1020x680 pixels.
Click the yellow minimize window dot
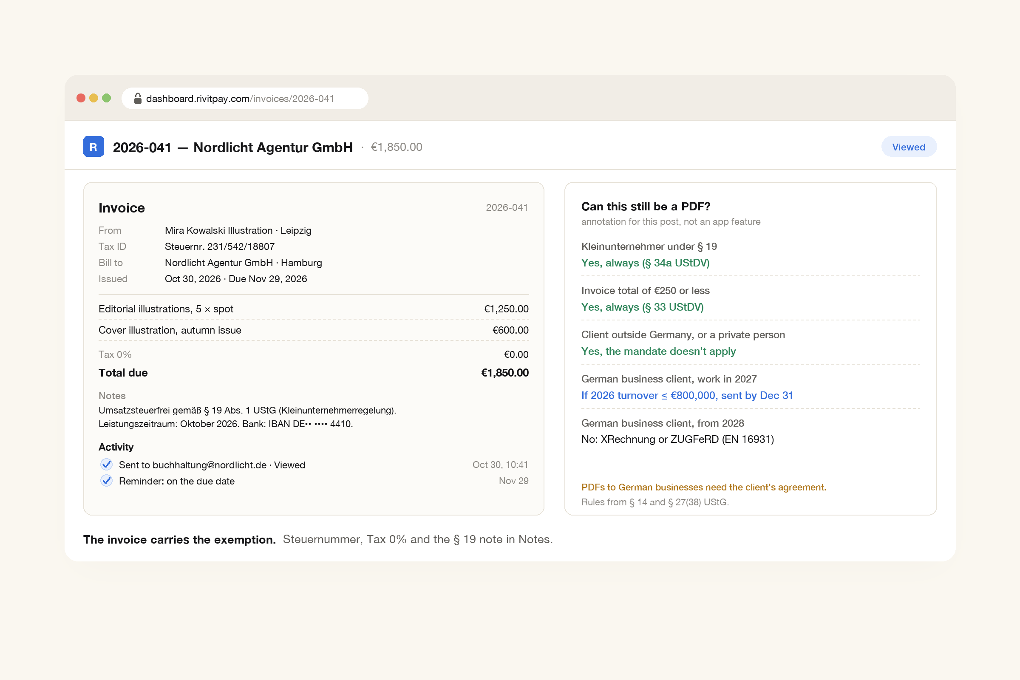(x=93, y=98)
